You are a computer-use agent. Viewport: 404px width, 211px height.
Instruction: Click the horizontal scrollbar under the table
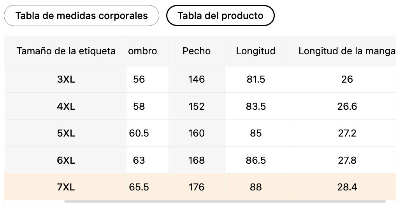tap(225, 202)
